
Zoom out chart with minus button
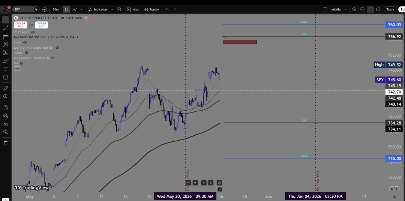pyautogui.click(x=188, y=183)
